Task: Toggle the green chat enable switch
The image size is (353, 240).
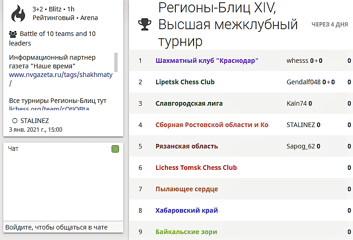Action: tap(115, 149)
